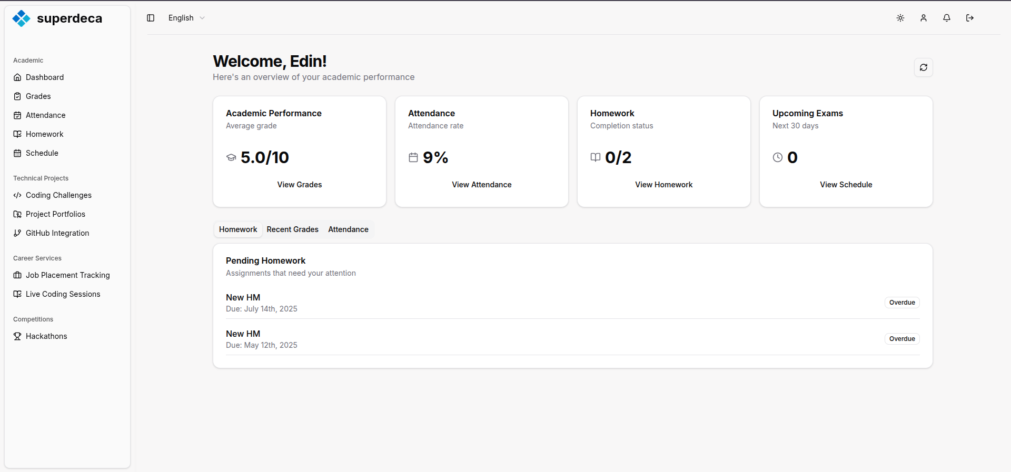Open New HM due May 12th, 2025
Viewport: 1011px width, 472px height.
click(x=573, y=339)
